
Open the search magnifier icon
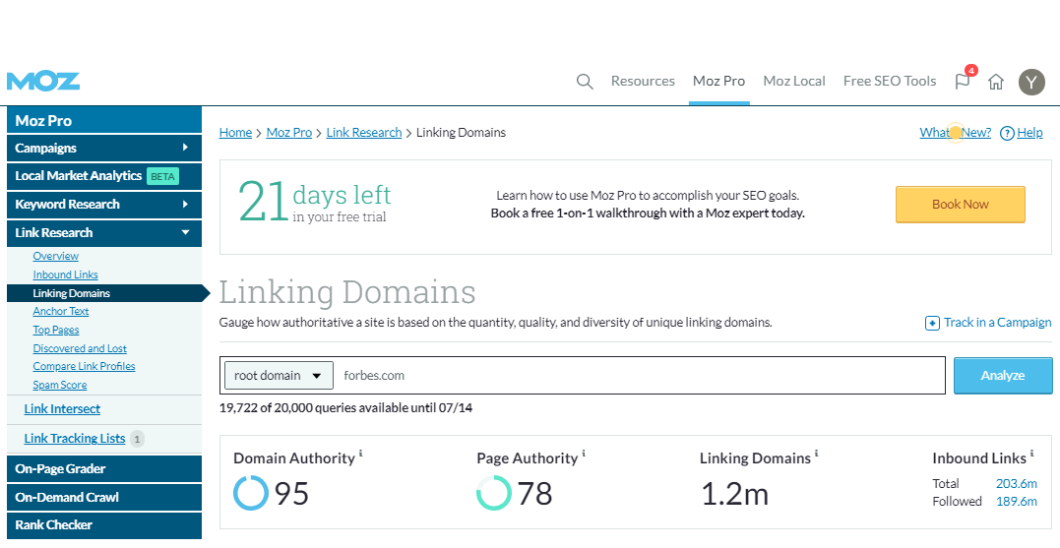(x=585, y=82)
